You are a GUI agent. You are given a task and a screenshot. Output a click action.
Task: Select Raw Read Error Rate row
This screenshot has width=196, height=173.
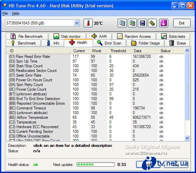click(x=96, y=57)
